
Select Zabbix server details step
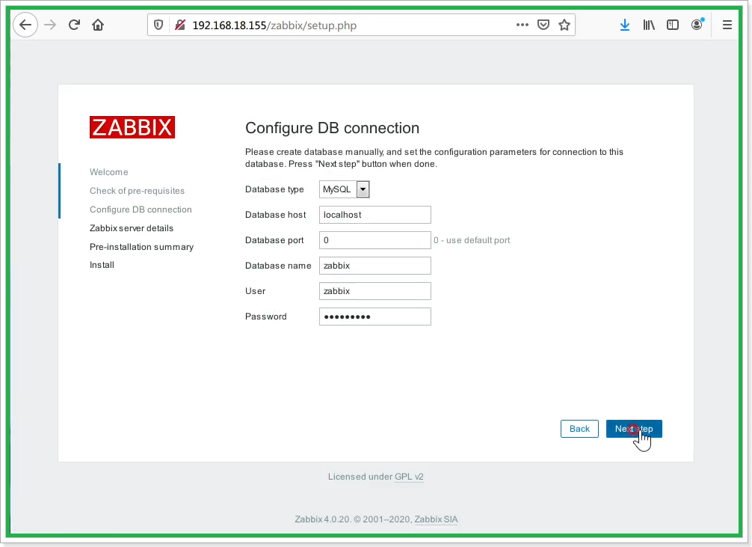tap(132, 228)
